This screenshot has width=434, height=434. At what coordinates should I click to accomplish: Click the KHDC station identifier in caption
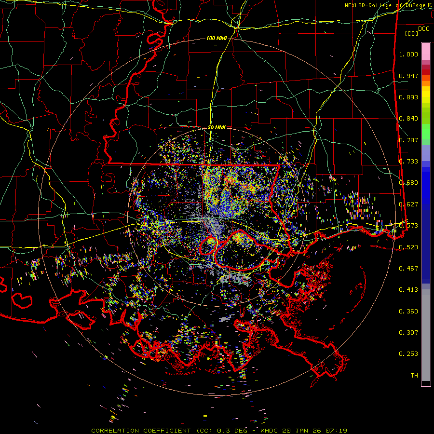tap(270, 431)
